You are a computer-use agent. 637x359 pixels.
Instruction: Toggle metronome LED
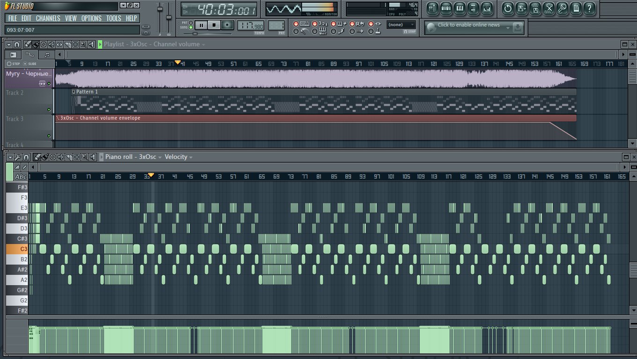click(296, 31)
